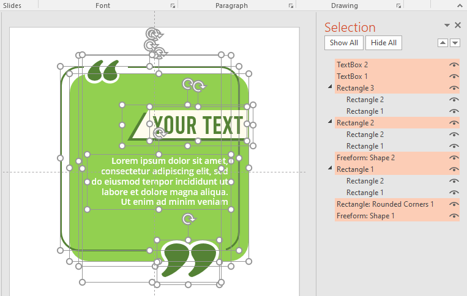Hide Freeform: Shape 2 via eye icon
The image size is (467, 296).
click(x=454, y=158)
